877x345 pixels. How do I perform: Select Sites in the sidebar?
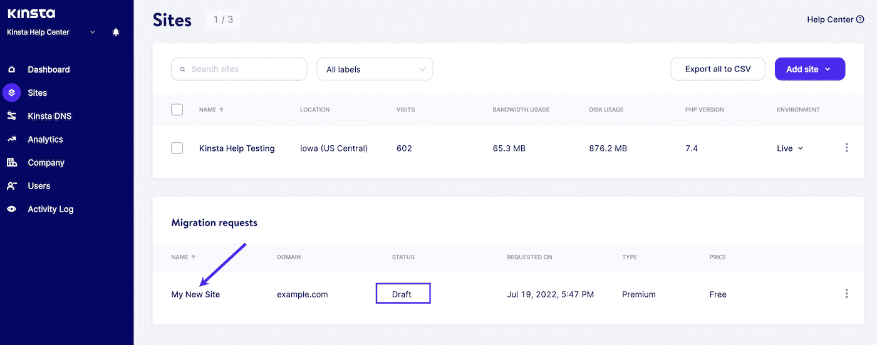coord(38,93)
